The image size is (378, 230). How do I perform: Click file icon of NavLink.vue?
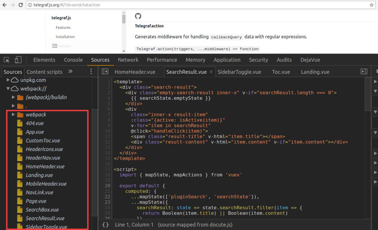pyautogui.click(x=20, y=192)
